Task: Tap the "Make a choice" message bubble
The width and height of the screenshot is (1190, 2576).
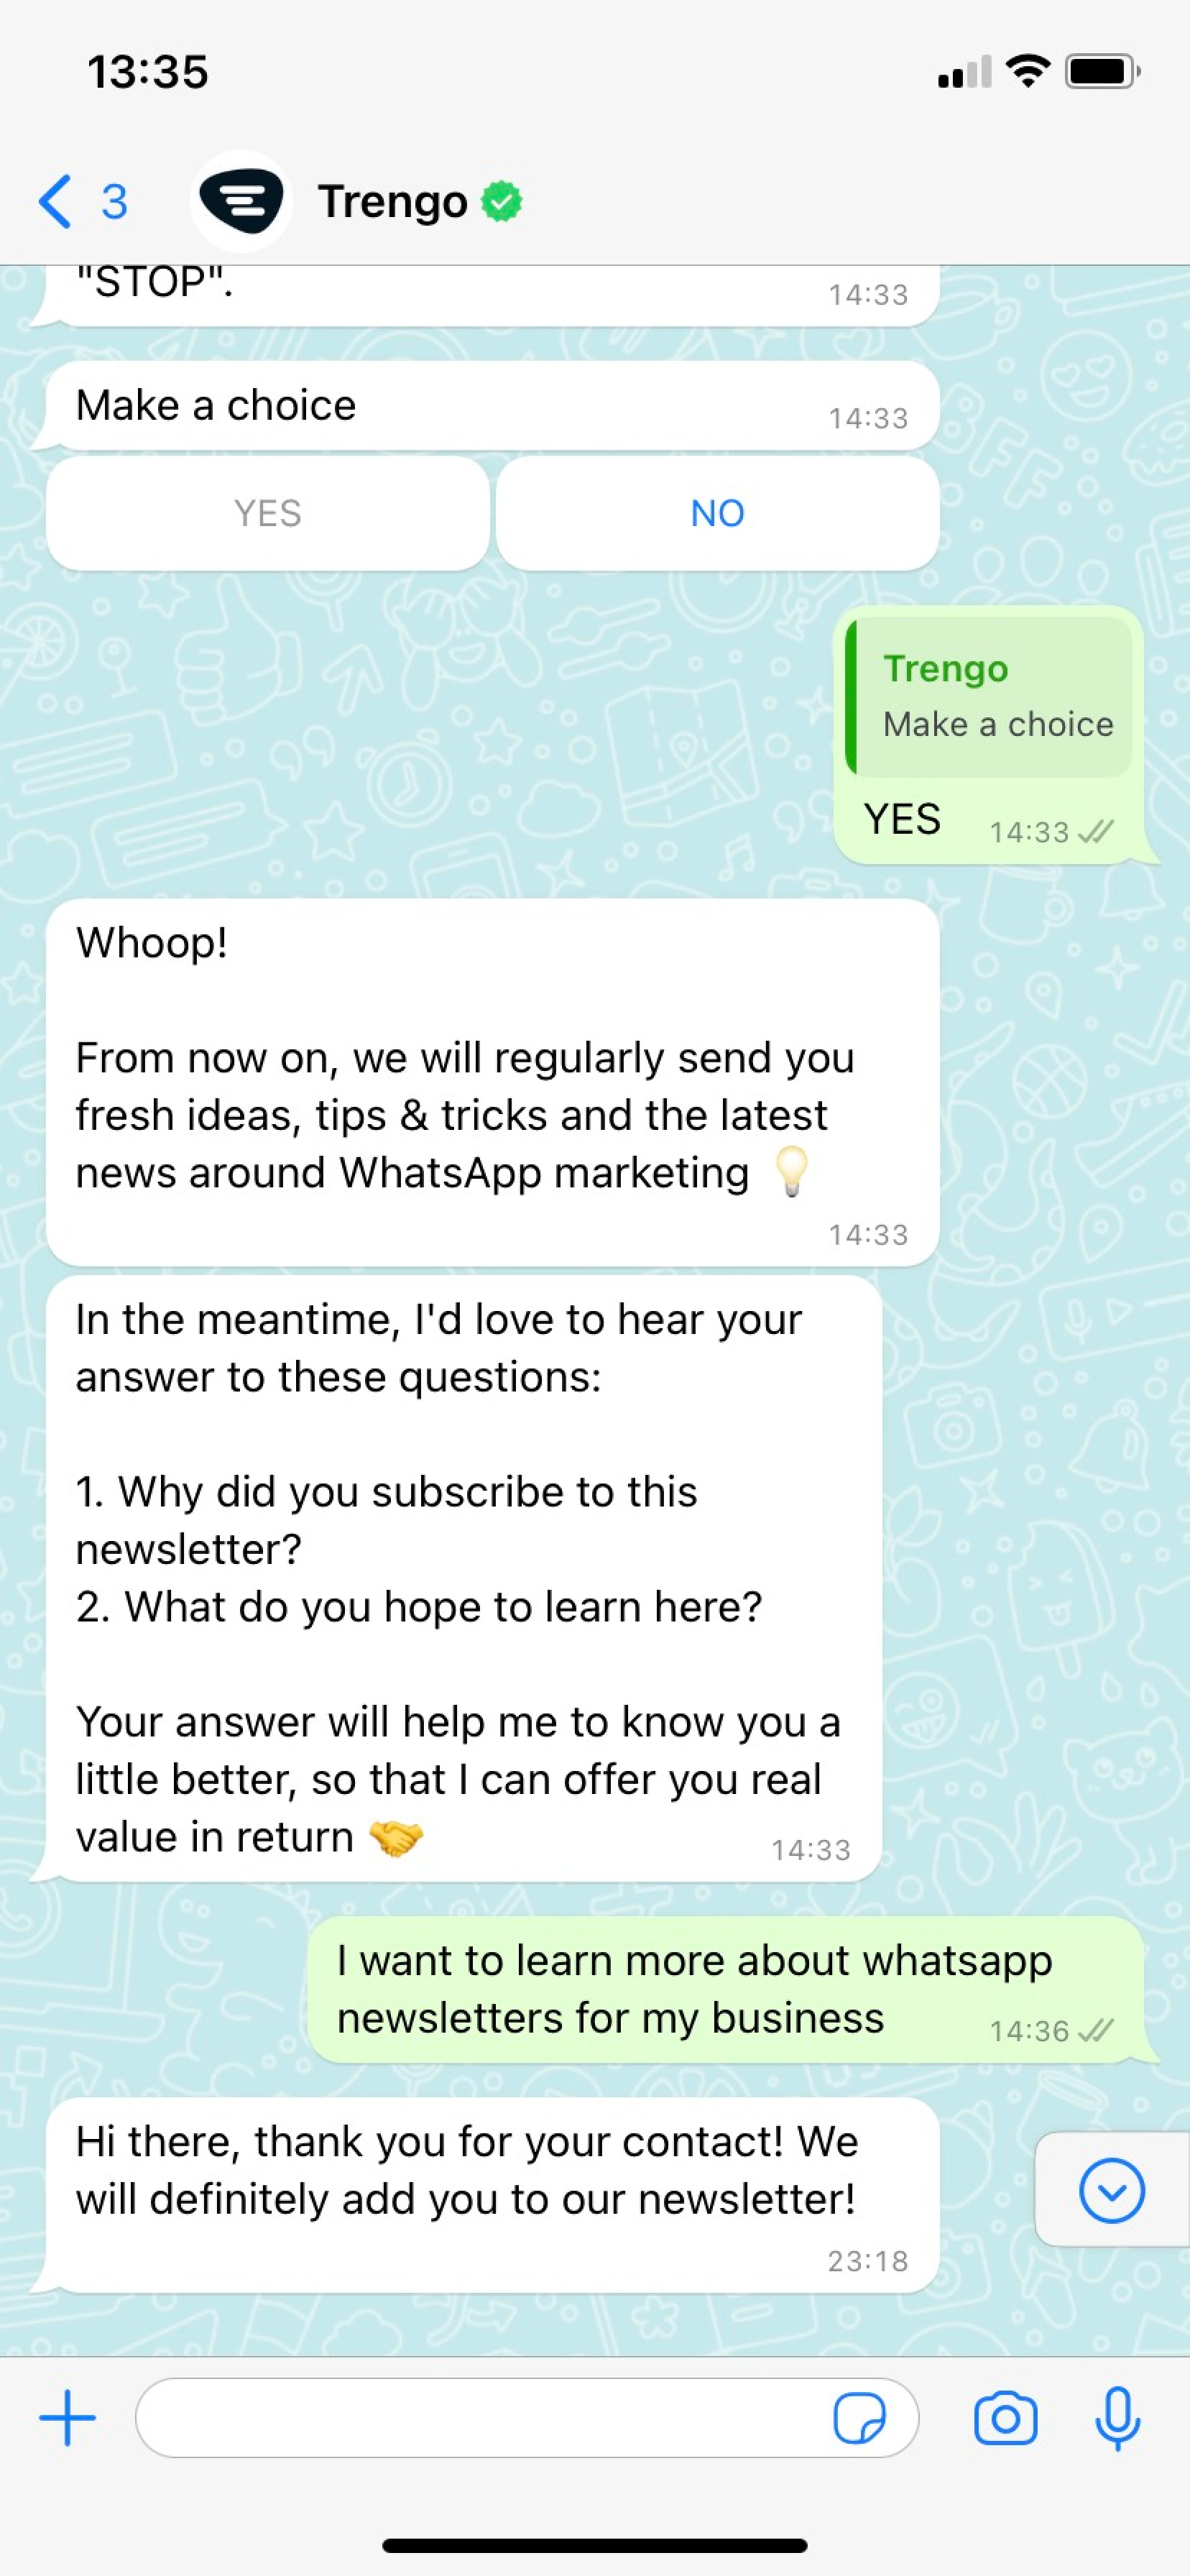Action: [x=492, y=405]
